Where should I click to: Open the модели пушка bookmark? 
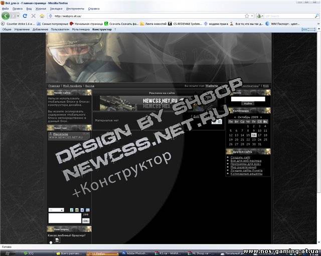216,23
